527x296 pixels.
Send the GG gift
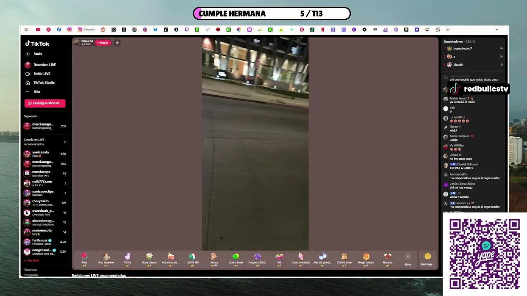pos(279,259)
